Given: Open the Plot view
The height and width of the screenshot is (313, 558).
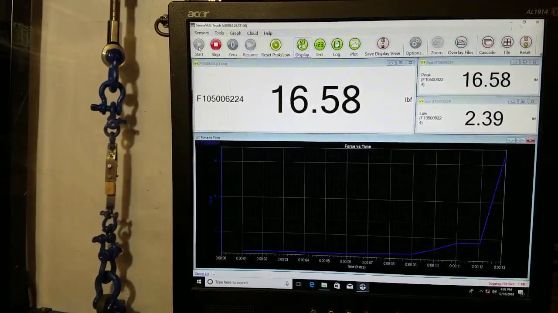Looking at the screenshot, I should (x=354, y=47).
